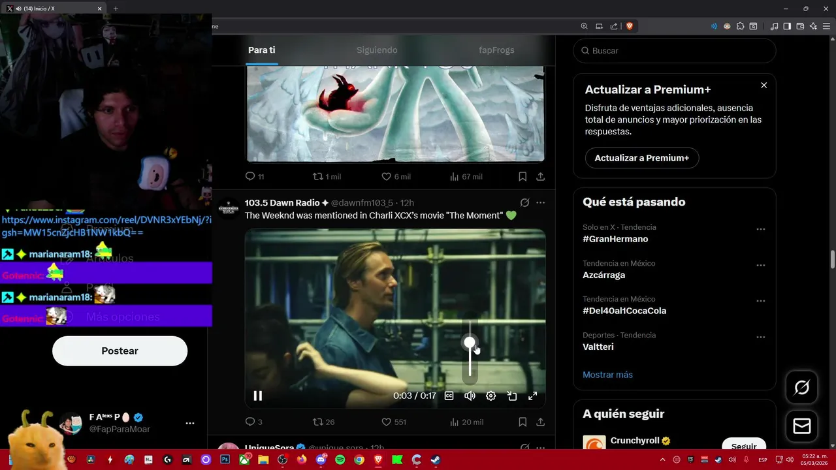The image size is (836, 470).
Task: Open video in picture-in-picture mode
Action: (x=512, y=396)
